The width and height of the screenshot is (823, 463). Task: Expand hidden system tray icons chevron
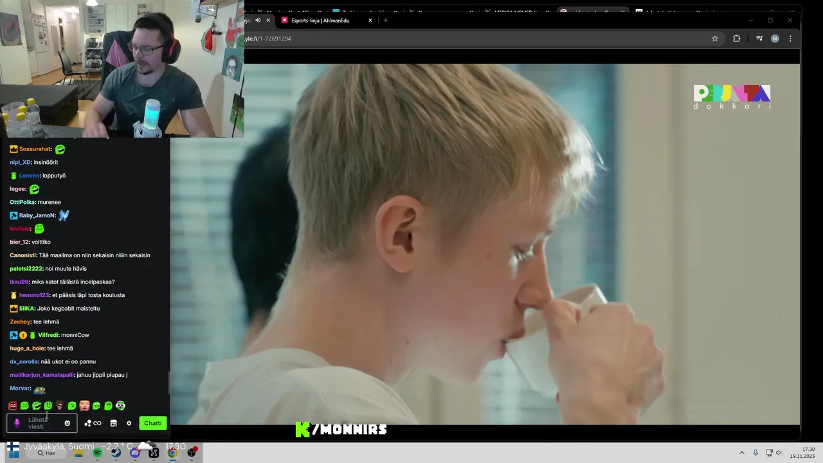(741, 453)
